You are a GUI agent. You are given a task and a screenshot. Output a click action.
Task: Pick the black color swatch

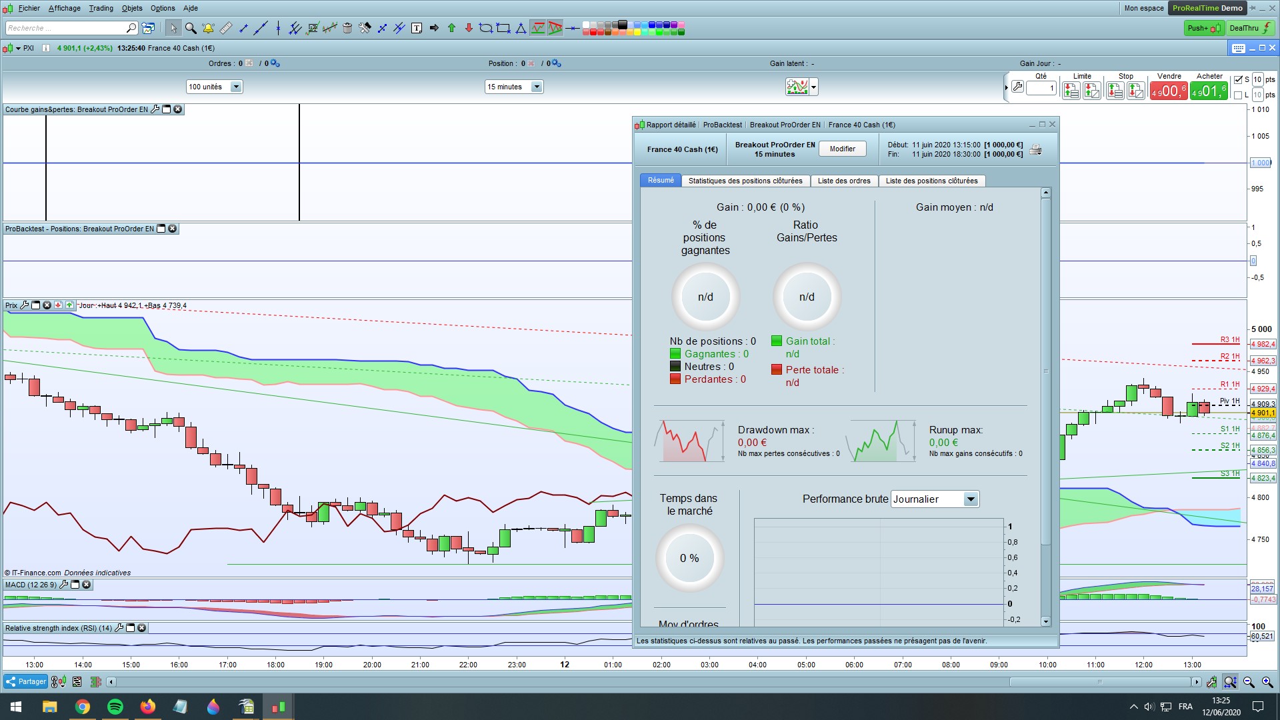tap(623, 25)
